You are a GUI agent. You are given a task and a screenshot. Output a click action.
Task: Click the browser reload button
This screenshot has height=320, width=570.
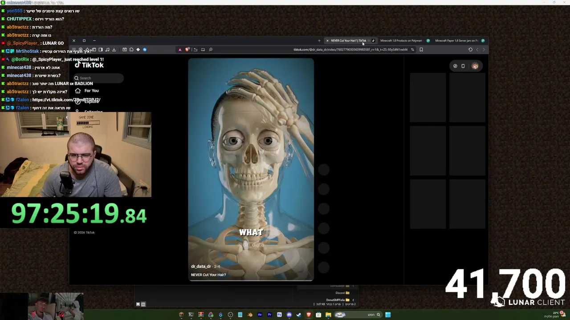470,49
